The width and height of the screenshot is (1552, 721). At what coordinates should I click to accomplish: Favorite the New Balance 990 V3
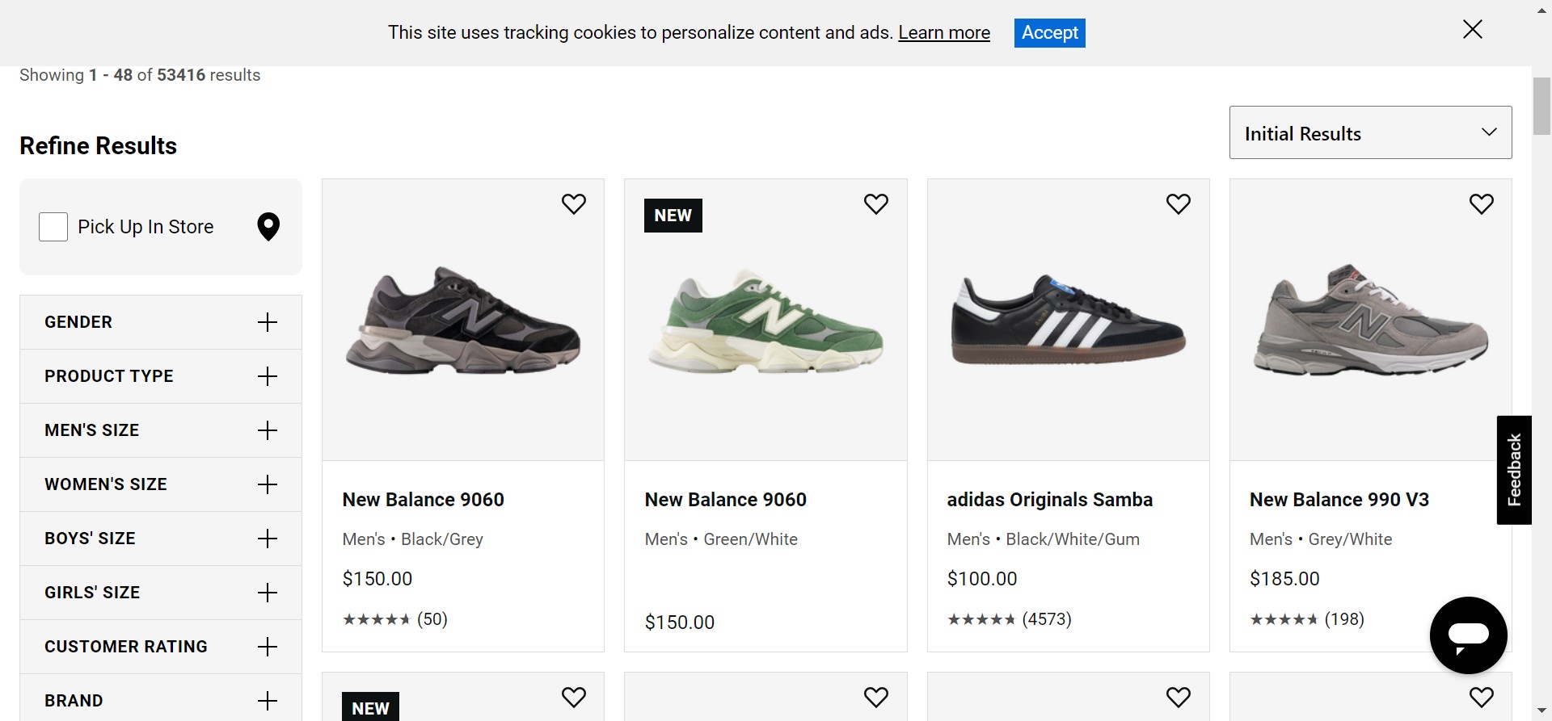(1481, 204)
